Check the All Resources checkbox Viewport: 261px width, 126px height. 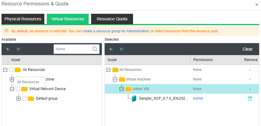tap(11, 70)
